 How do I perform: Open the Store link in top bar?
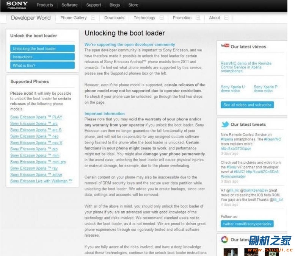133,5
